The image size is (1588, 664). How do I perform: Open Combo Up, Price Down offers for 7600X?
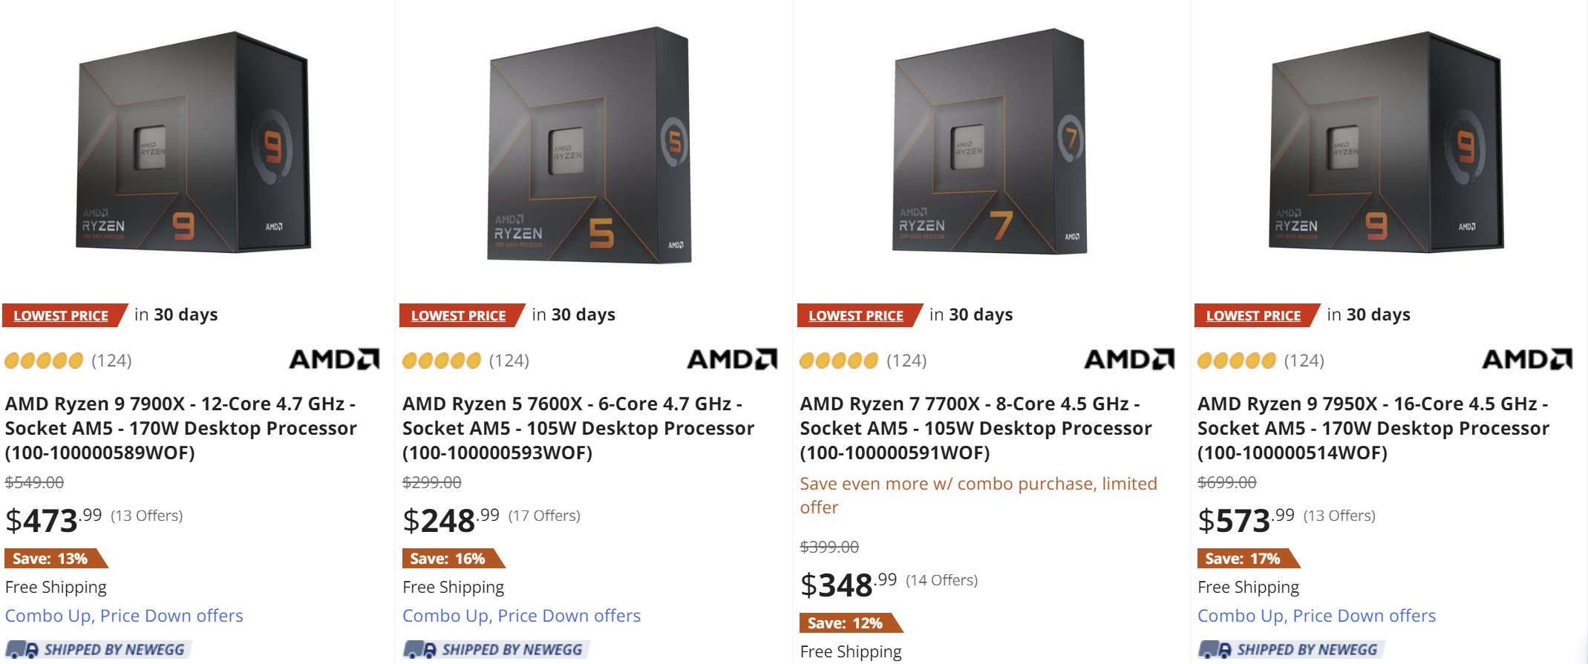(x=521, y=616)
